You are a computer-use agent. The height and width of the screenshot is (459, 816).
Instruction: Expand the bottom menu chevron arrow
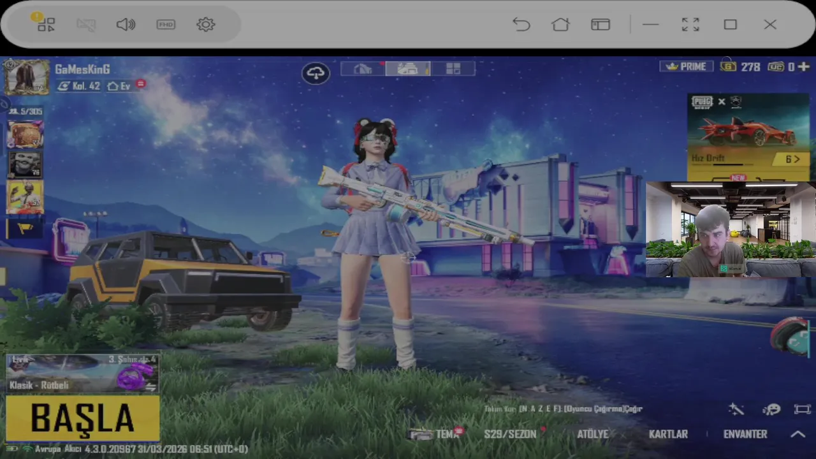(798, 434)
